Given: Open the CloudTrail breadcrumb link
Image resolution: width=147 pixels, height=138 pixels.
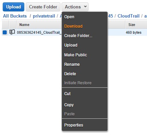Looking at the screenshot, I should click(128, 16).
